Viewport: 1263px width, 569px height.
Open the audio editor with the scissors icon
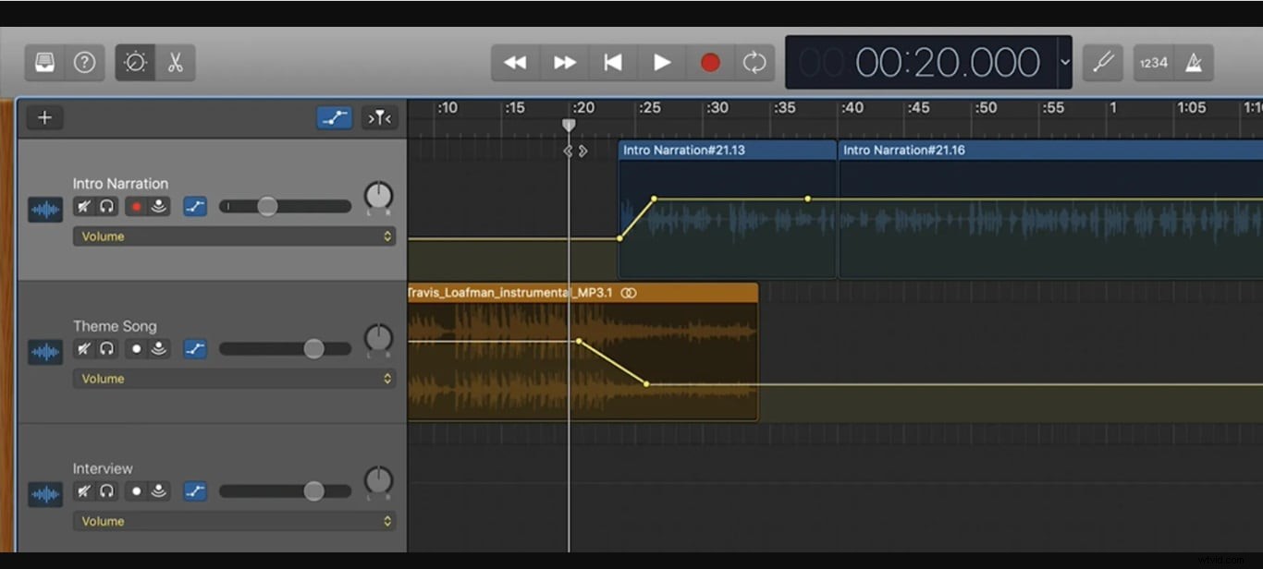tap(176, 62)
